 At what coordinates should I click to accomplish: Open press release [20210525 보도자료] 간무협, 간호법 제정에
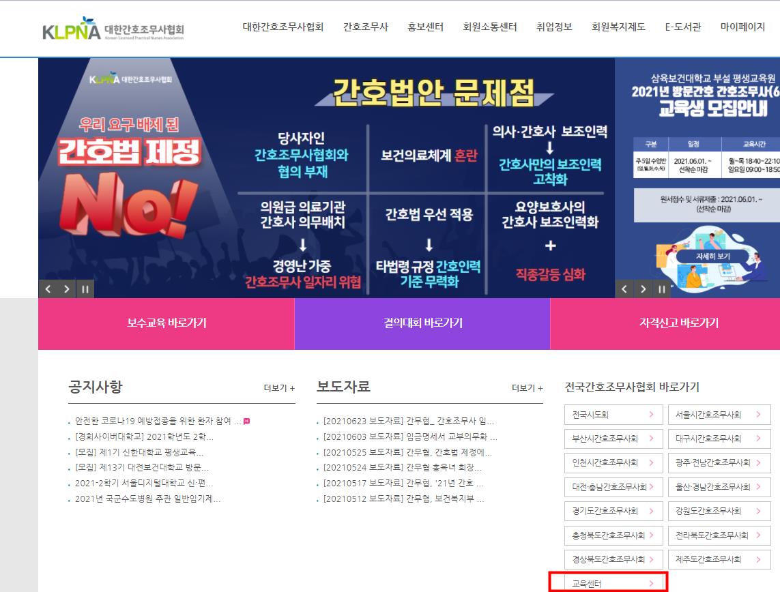pos(407,452)
